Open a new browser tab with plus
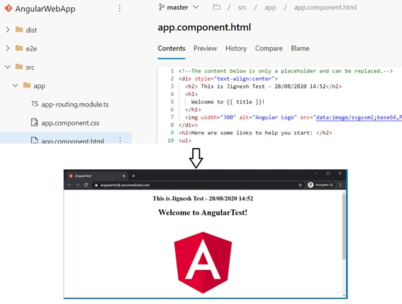The width and height of the screenshot is (402, 304). (x=134, y=176)
